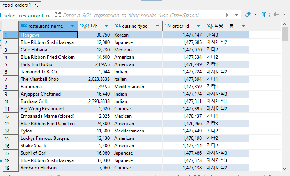Select the RedFarm Hudson cell
The width and height of the screenshot is (290, 176).
tap(48, 168)
